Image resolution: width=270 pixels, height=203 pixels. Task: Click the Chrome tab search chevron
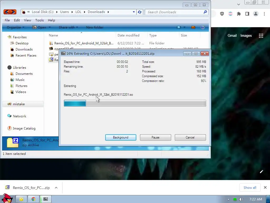point(238,4)
